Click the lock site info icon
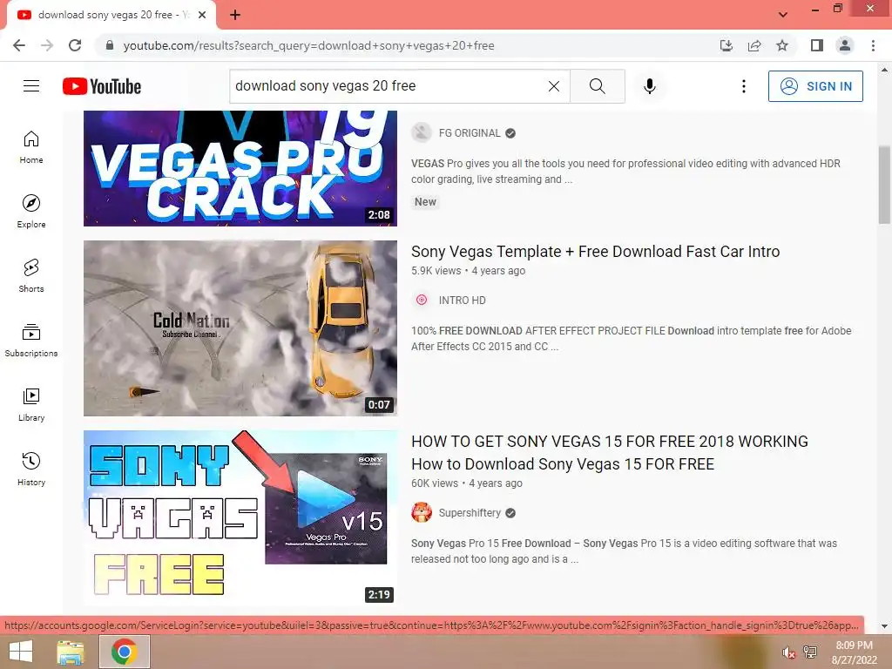Image resolution: width=892 pixels, height=669 pixels. click(x=110, y=45)
